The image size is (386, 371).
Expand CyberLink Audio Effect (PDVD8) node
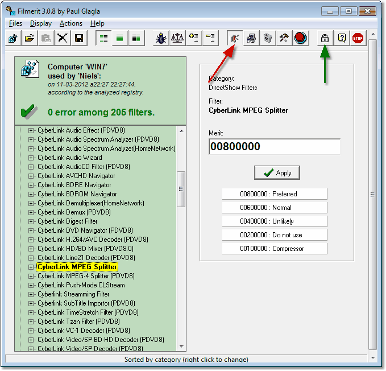(x=31, y=130)
